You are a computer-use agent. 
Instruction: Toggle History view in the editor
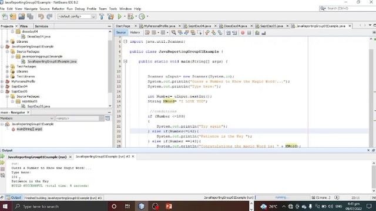pyautogui.click(x=135, y=33)
